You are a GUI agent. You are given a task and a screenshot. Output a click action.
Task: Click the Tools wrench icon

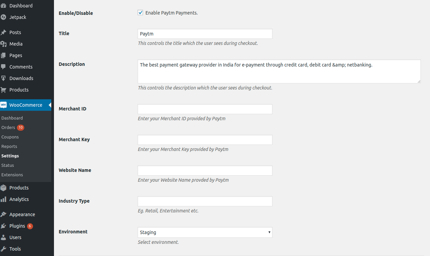pos(3,249)
